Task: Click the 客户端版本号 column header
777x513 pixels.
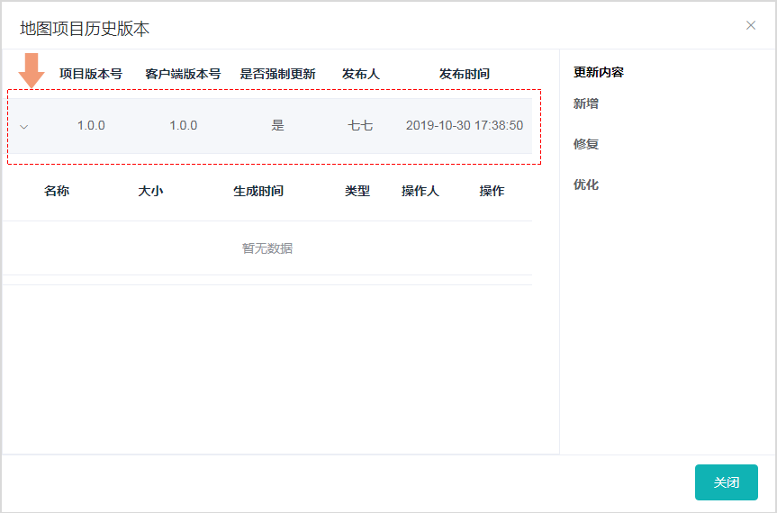Action: point(183,74)
